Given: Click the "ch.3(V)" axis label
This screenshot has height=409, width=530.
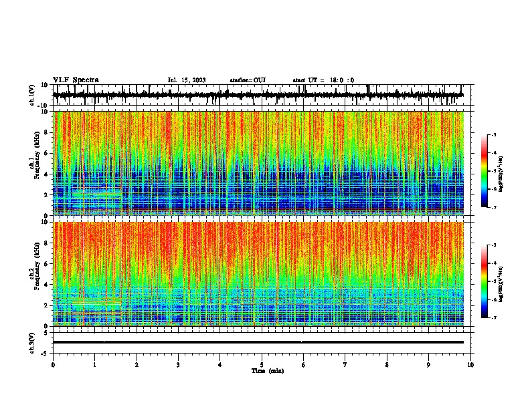Looking at the screenshot, I should (x=32, y=343).
